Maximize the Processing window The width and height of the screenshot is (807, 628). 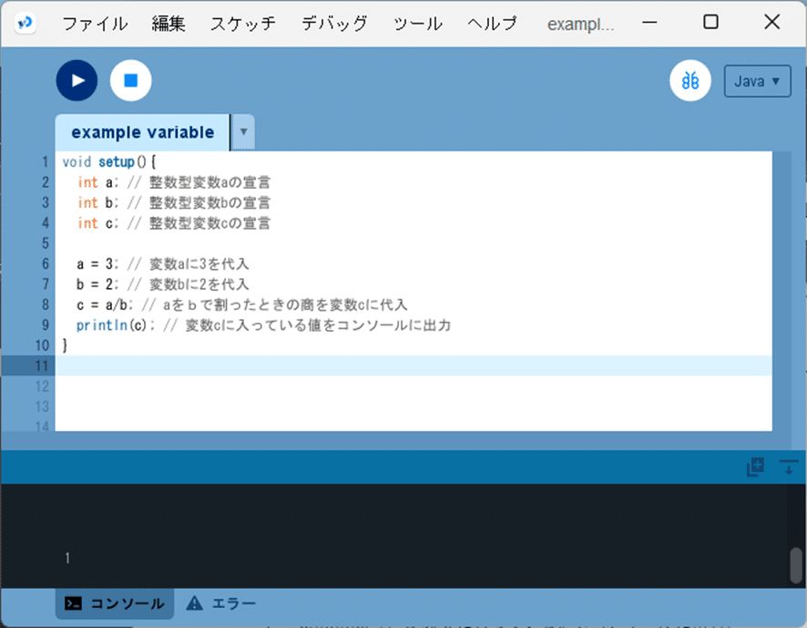click(x=710, y=22)
